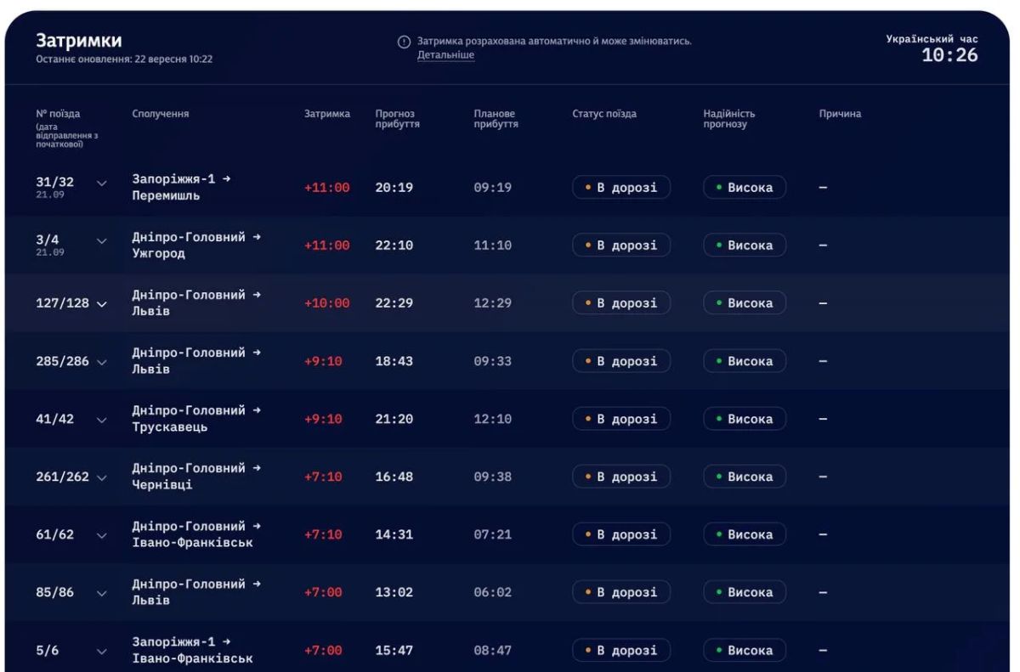Expand train 85/86 row details
Image resolution: width=1020 pixels, height=672 pixels.
(x=103, y=593)
